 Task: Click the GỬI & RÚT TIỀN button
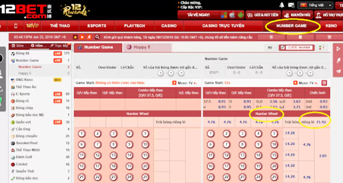point(265,15)
